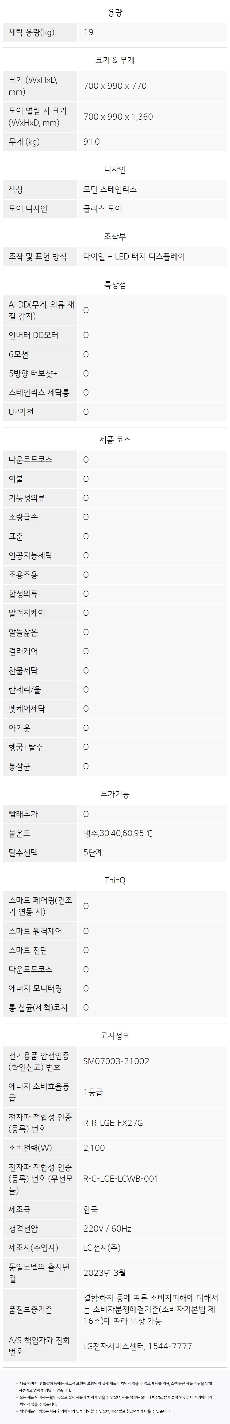Screen dimensions: 230x1424
Task: Click the 2023년 3월 release date value
Action: click(105, 1273)
